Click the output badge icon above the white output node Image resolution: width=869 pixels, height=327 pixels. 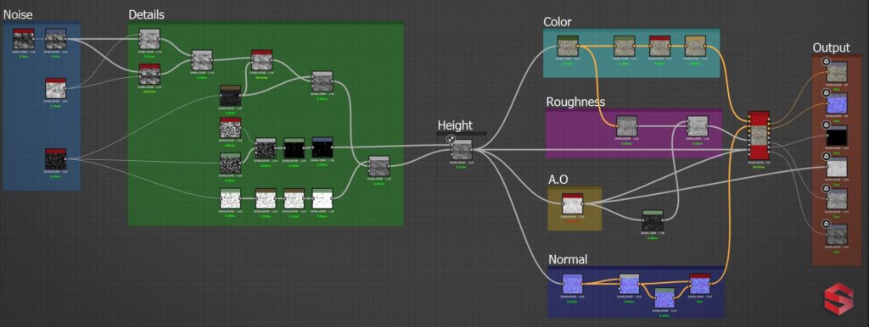826,156
